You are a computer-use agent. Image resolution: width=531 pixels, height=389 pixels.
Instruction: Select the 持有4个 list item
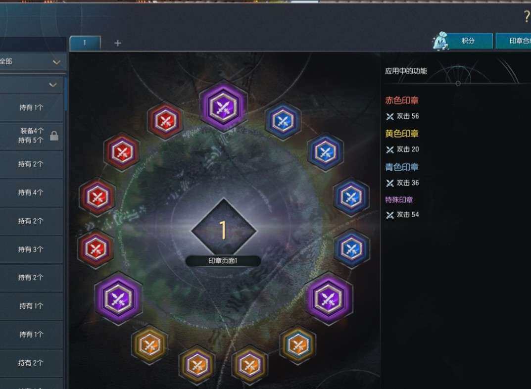tap(31, 193)
